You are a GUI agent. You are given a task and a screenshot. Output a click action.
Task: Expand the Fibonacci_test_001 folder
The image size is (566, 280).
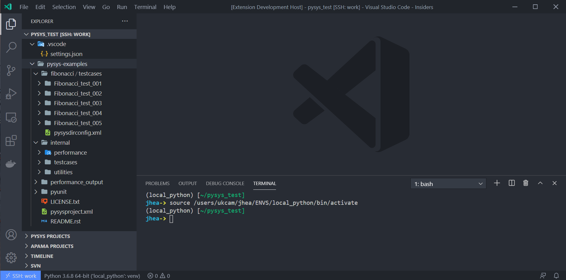(79, 83)
